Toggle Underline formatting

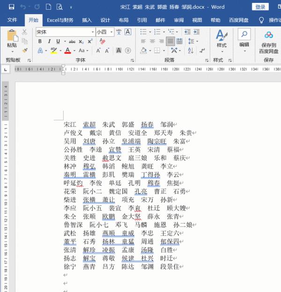click(x=58, y=41)
